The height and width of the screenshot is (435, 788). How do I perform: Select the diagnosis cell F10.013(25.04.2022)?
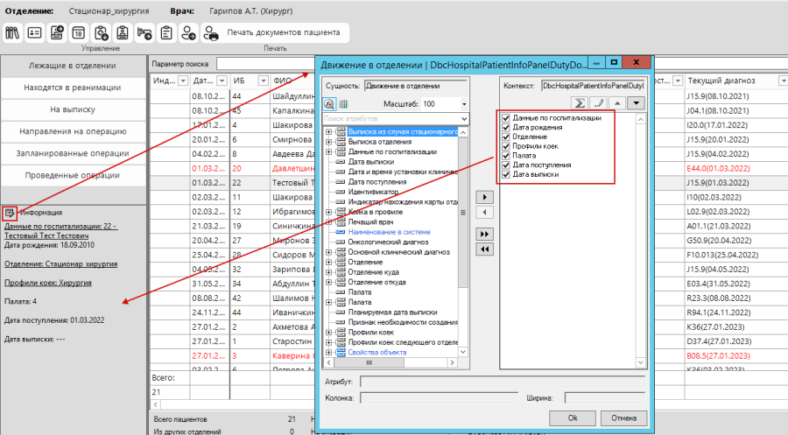tap(722, 255)
